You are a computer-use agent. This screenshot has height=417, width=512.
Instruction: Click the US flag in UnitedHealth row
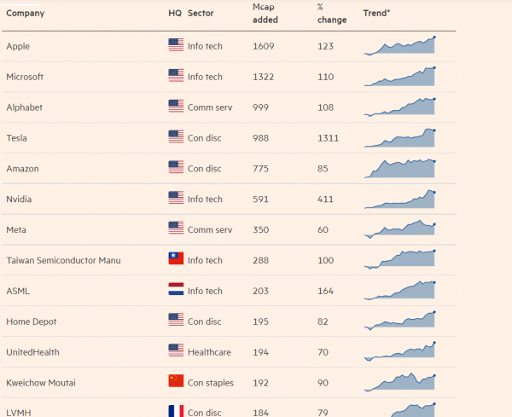tap(176, 350)
